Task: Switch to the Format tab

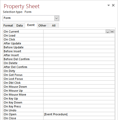Action: point(8,25)
